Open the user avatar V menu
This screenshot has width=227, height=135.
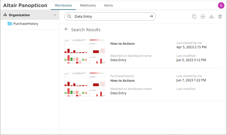tap(221, 5)
